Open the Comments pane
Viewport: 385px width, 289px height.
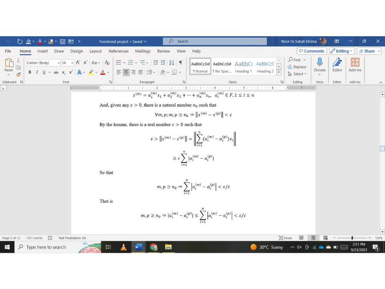point(312,51)
